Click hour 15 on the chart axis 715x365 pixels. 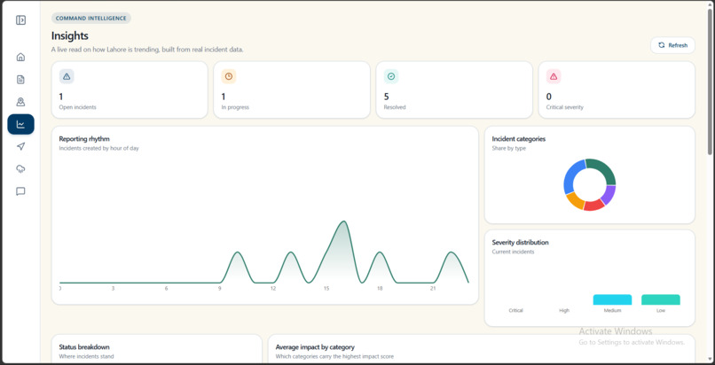pos(326,289)
